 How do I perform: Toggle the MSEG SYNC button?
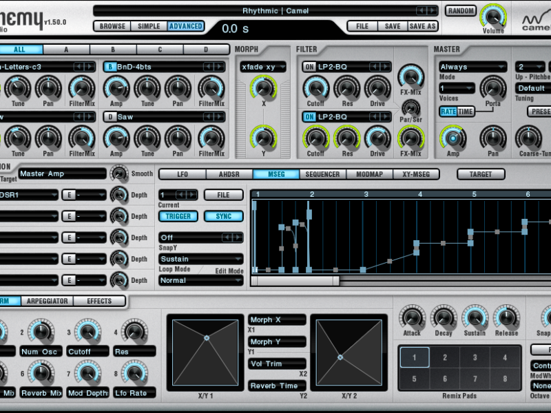point(224,216)
